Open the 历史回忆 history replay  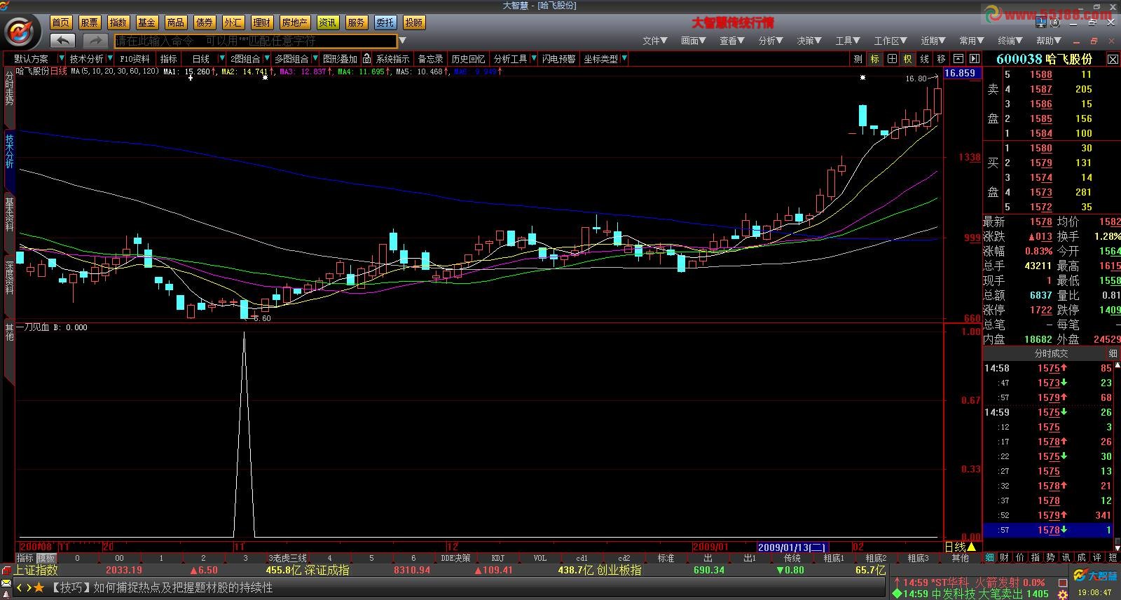pyautogui.click(x=468, y=59)
